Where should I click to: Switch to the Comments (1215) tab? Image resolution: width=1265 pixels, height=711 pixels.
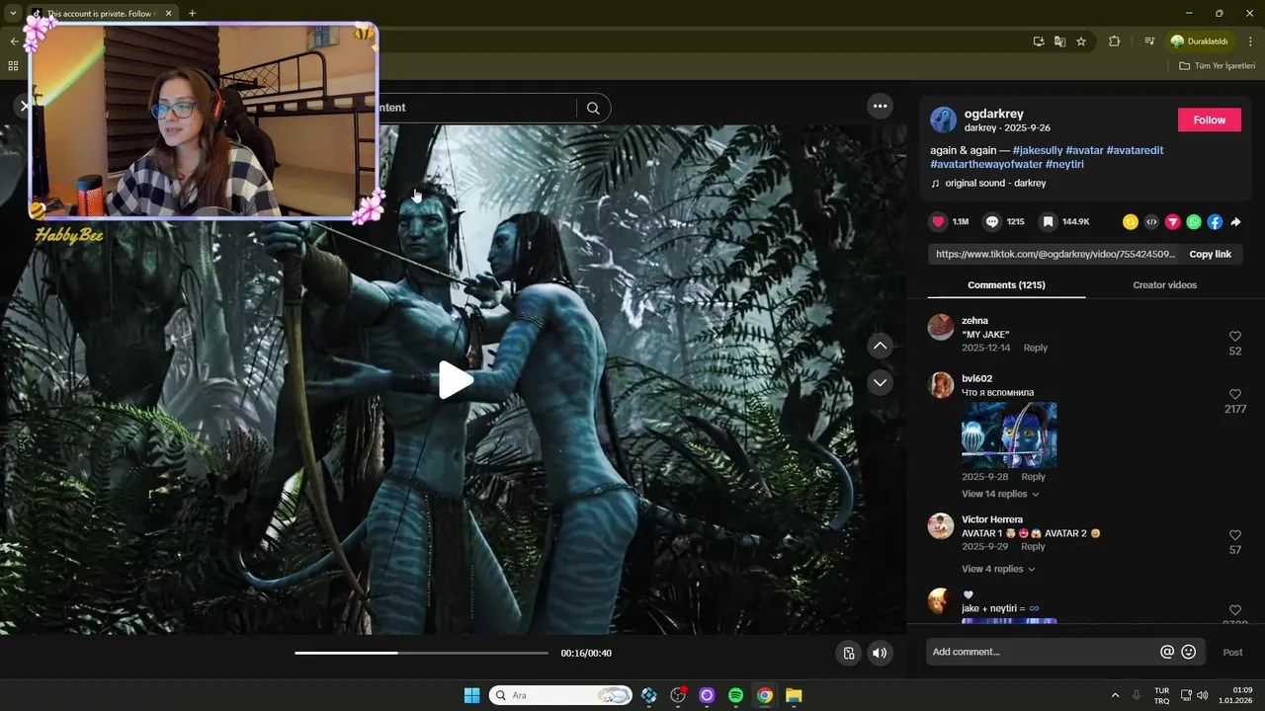tap(1006, 284)
